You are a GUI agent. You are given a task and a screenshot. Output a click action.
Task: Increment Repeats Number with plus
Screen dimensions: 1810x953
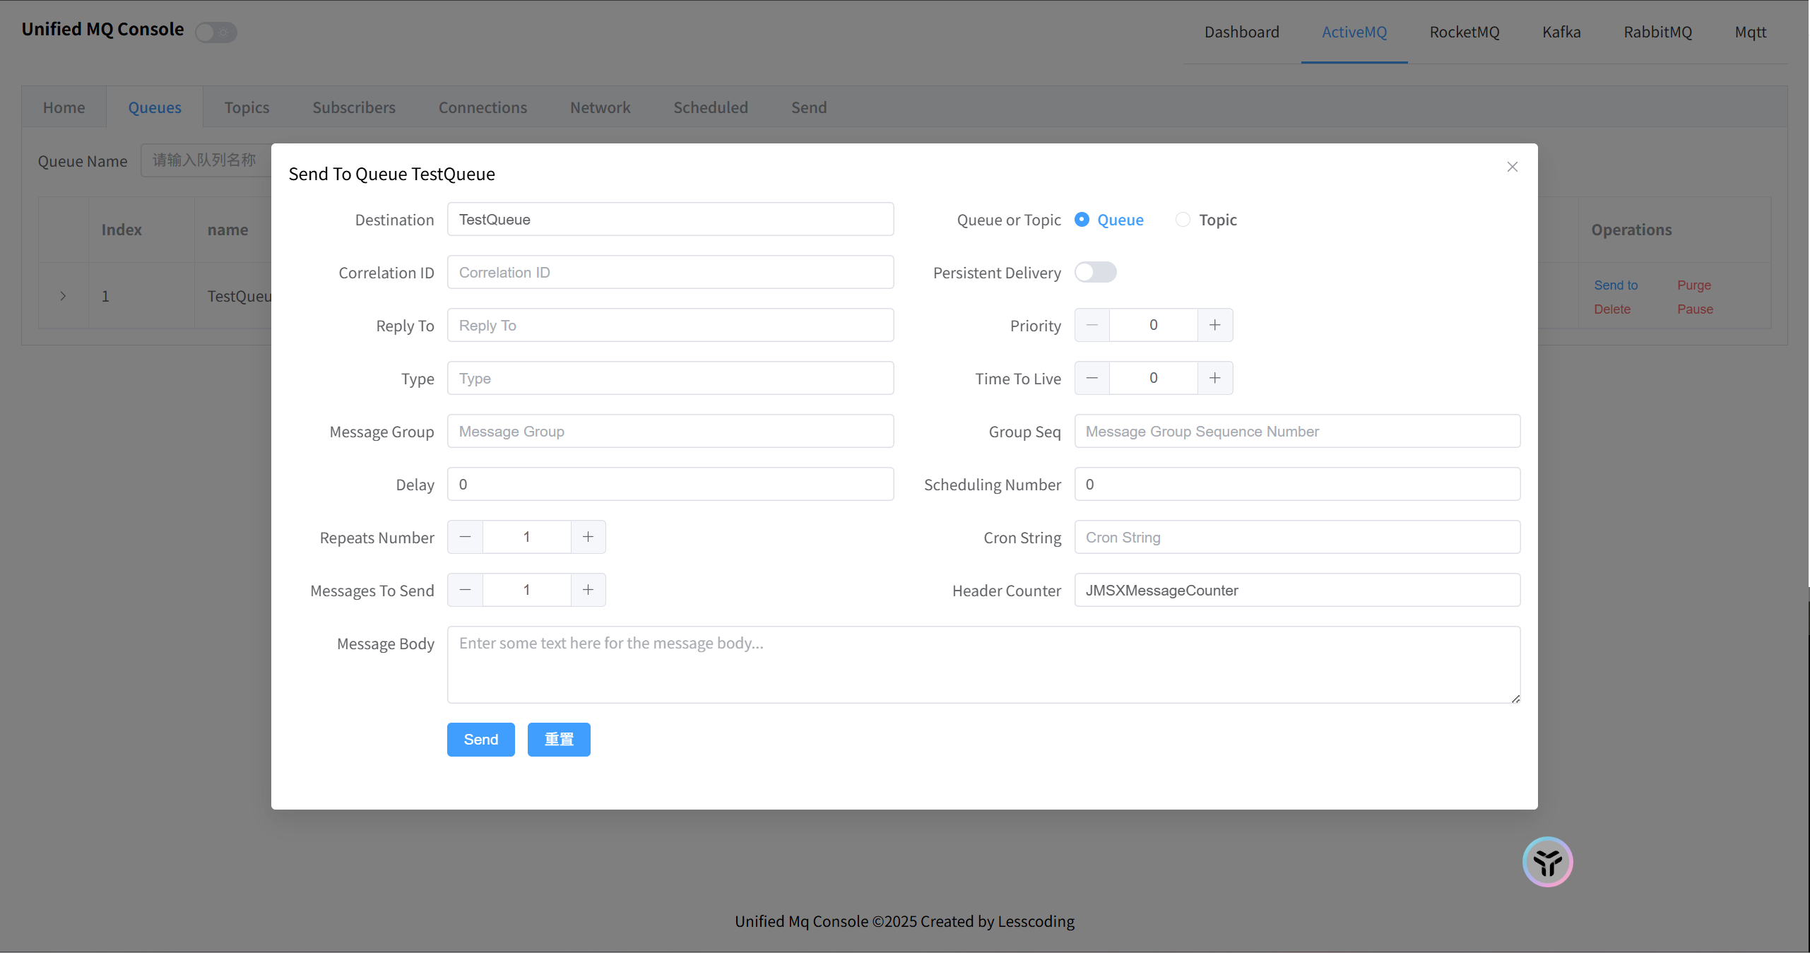coord(588,537)
